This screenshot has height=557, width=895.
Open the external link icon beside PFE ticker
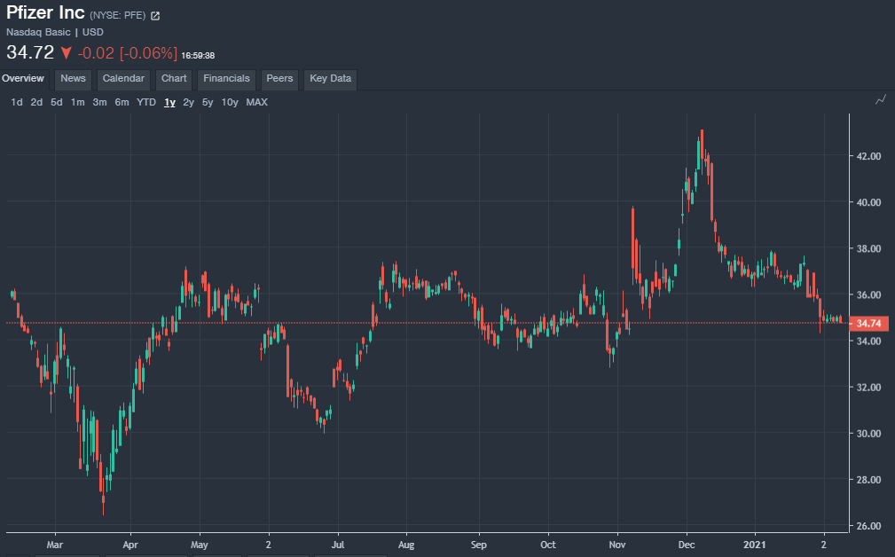(155, 16)
